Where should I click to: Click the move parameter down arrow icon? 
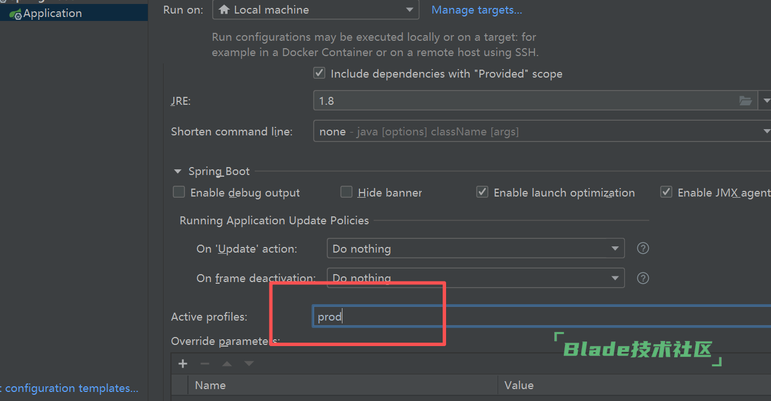coord(249,364)
